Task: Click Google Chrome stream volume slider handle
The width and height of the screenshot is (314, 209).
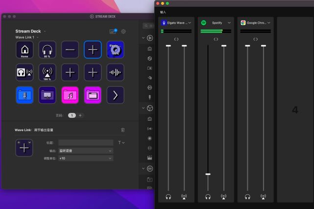Action: coord(264,46)
